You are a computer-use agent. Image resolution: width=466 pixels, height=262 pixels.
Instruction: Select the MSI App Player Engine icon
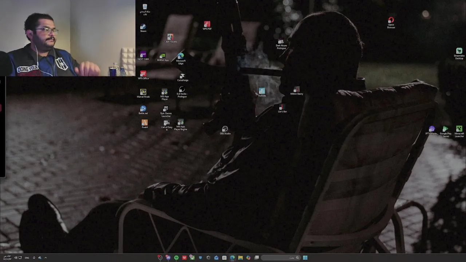pos(181,125)
